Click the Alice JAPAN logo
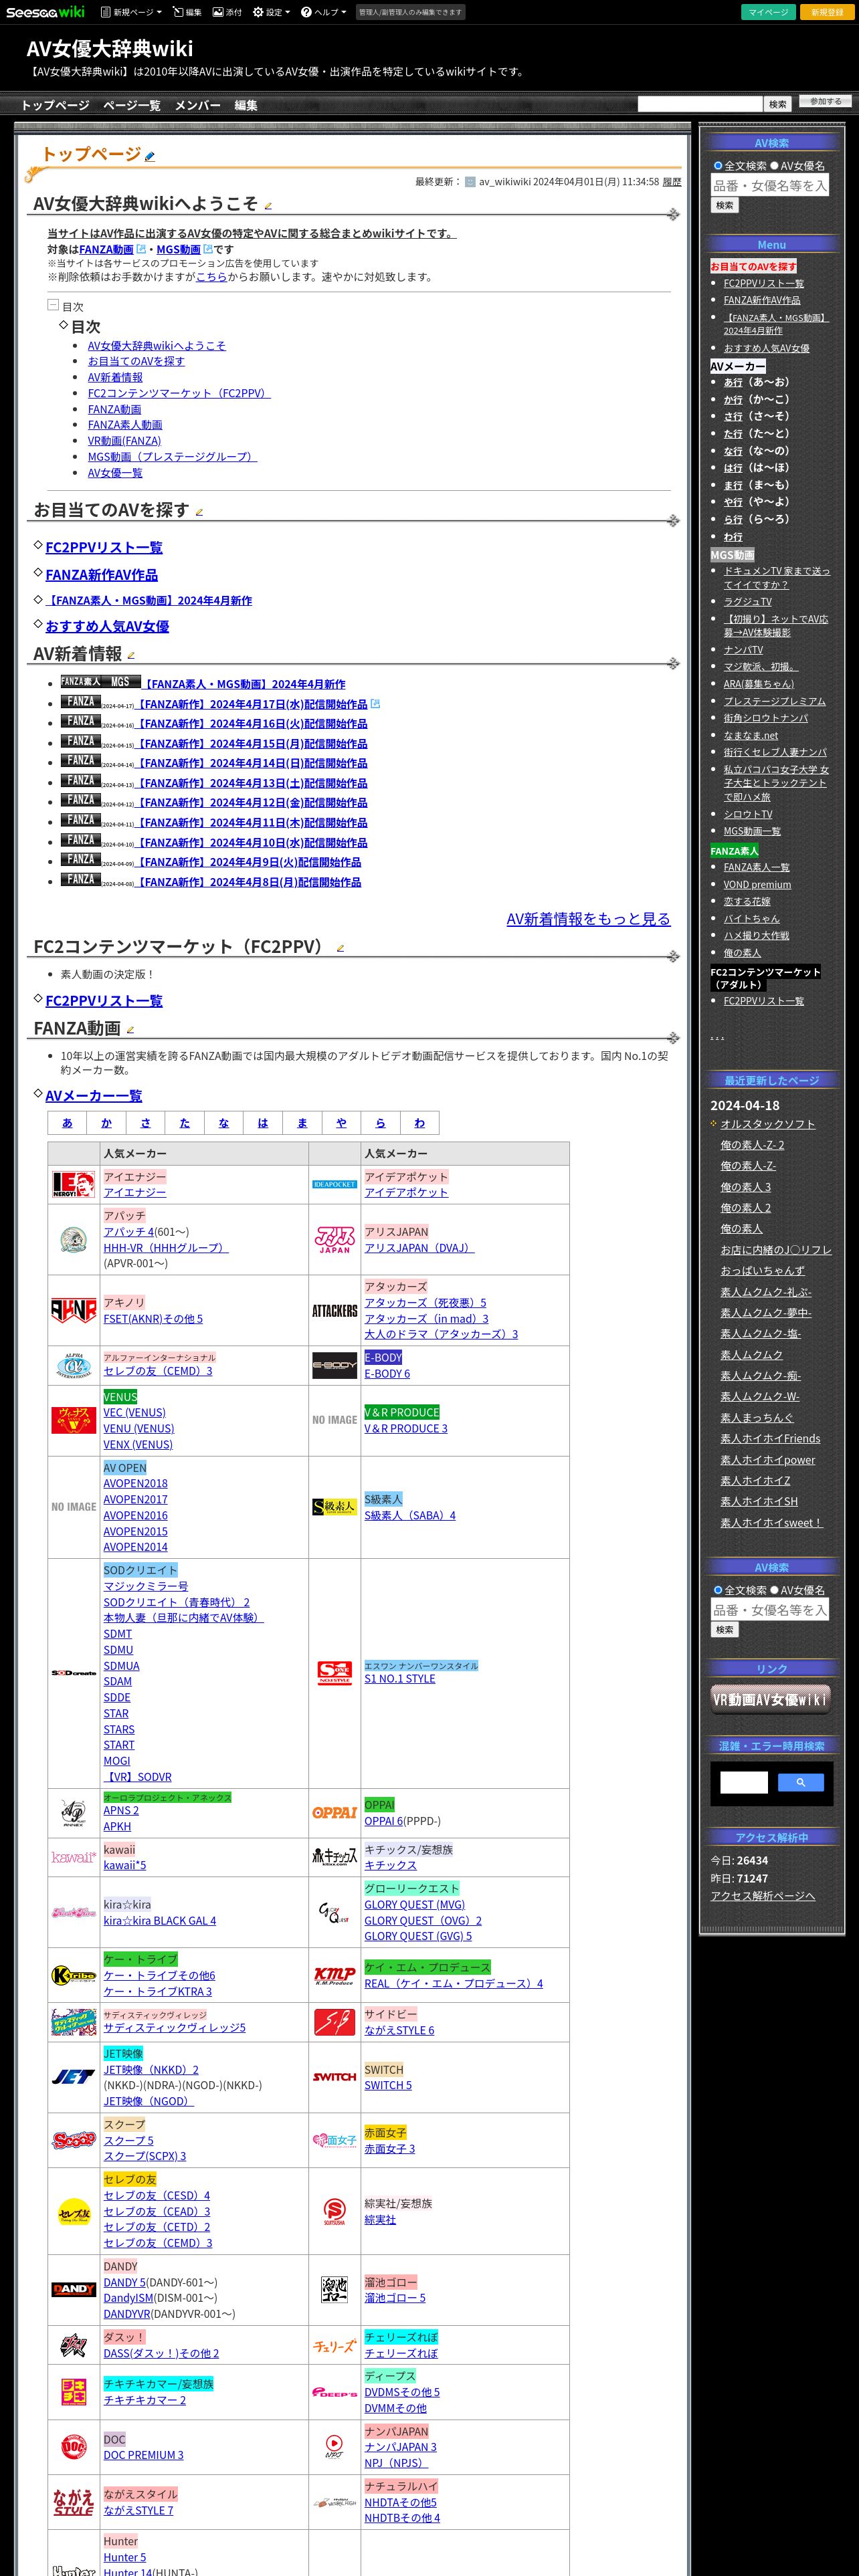 (334, 1240)
